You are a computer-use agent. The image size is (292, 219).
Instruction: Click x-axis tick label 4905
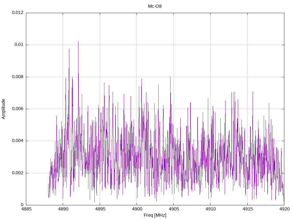tap(174, 209)
